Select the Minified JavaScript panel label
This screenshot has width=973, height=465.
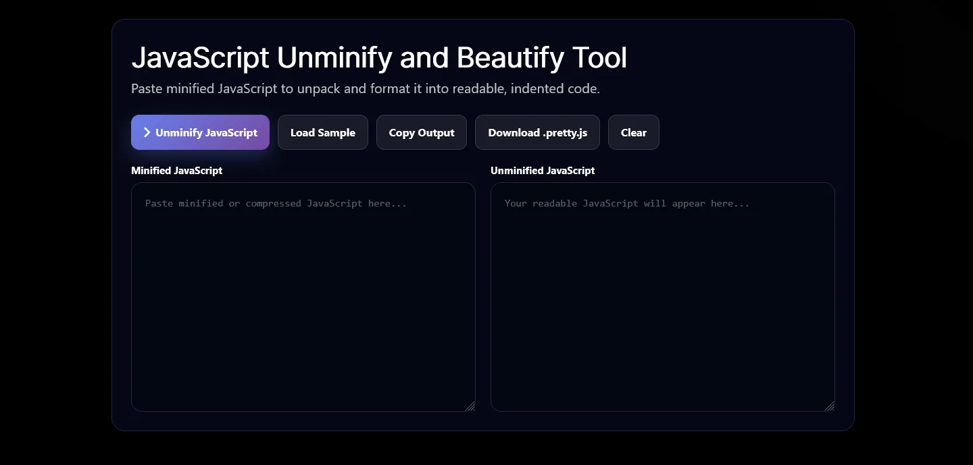click(x=176, y=171)
